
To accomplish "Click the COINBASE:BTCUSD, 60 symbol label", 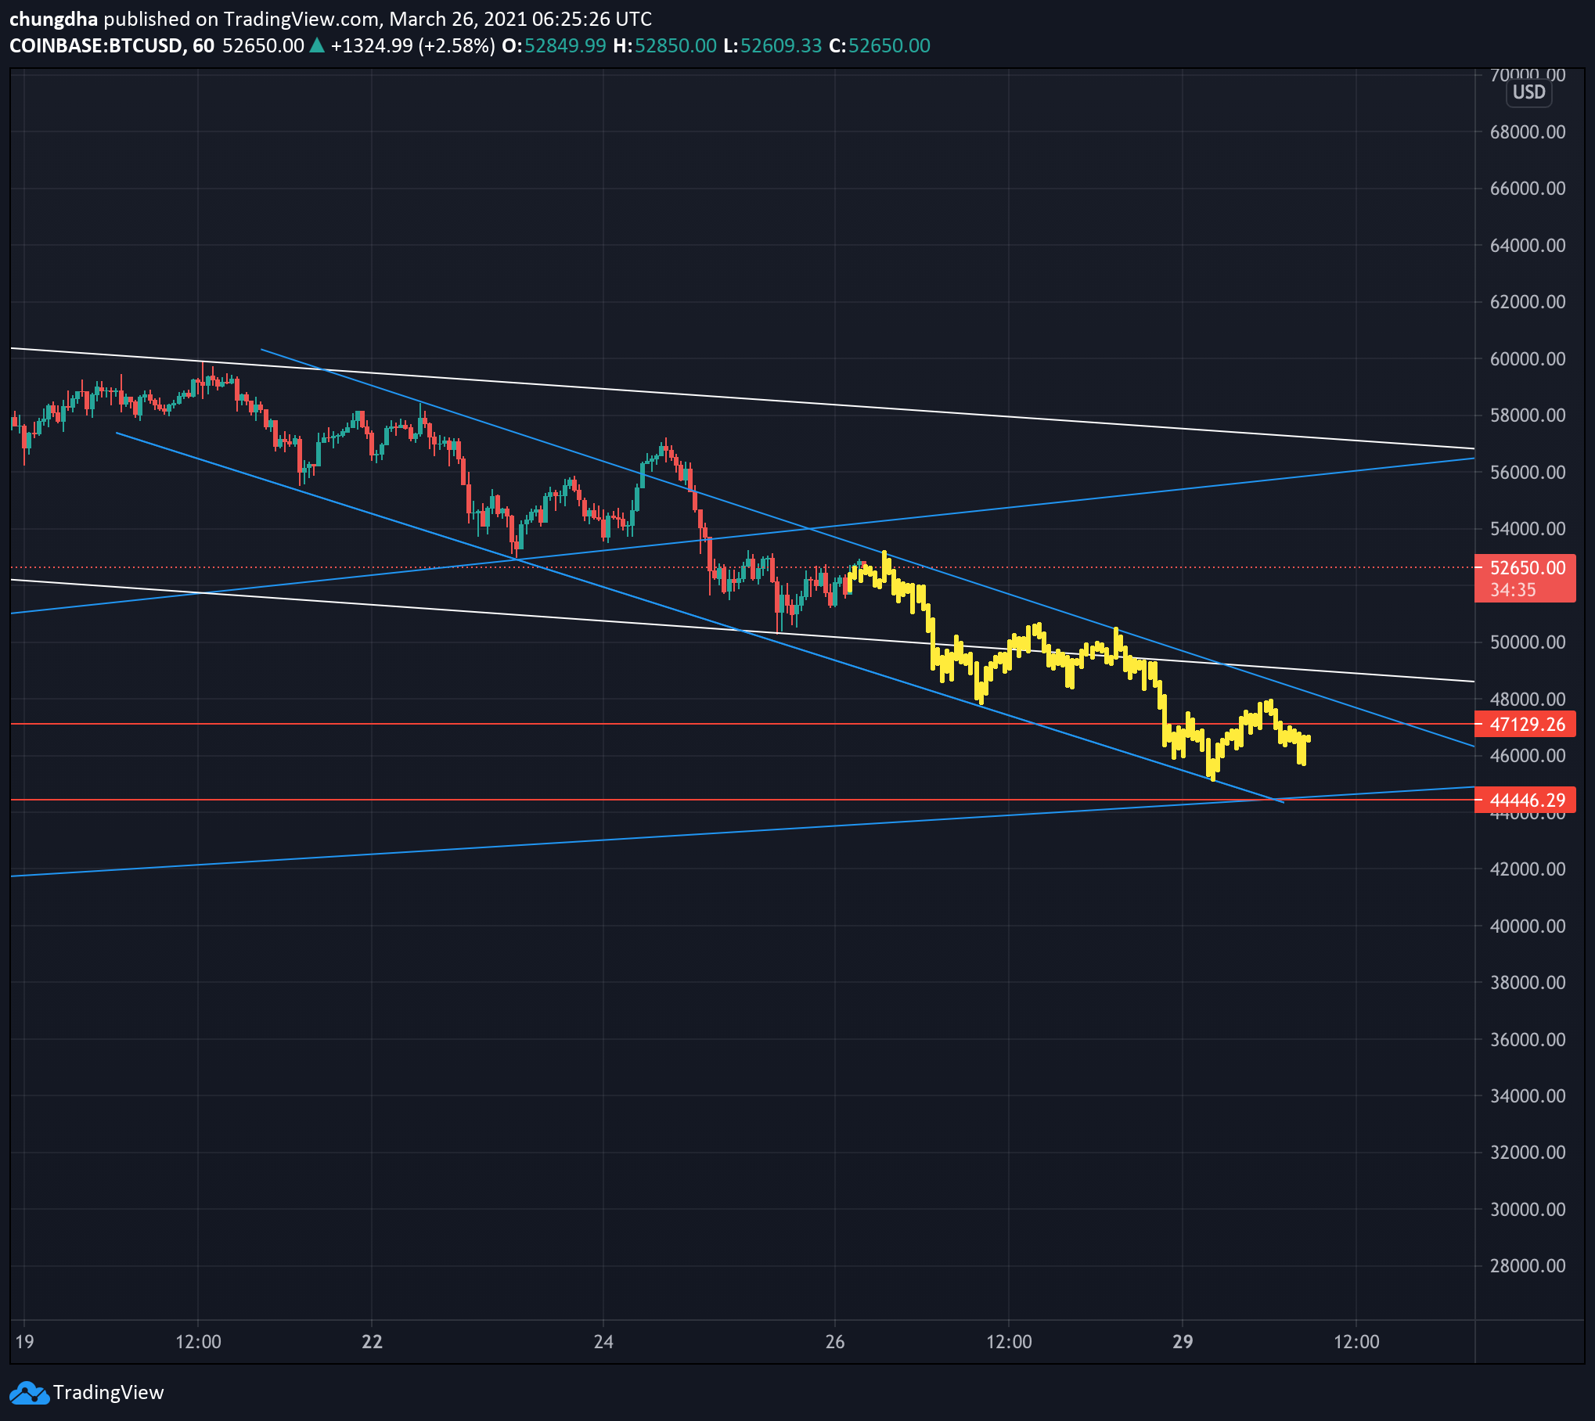I will (112, 45).
